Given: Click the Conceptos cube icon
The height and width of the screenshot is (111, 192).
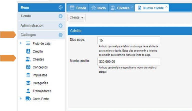Looking at the screenshot, I should 28,67.
